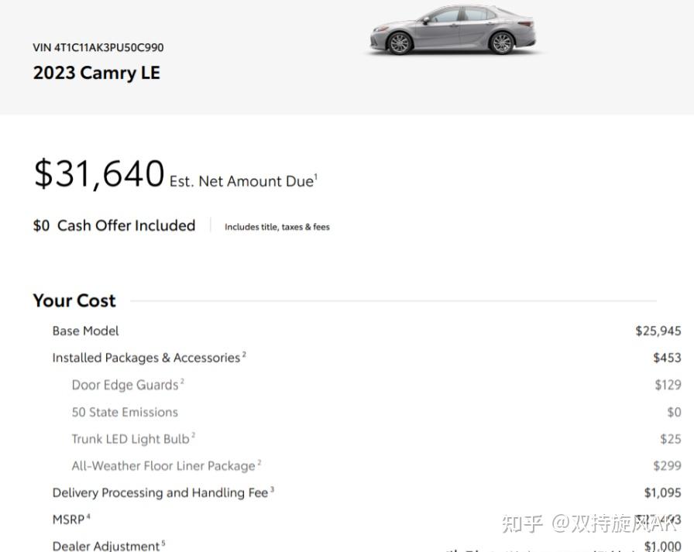Click the Dealer Adjustment row label

pos(106,546)
